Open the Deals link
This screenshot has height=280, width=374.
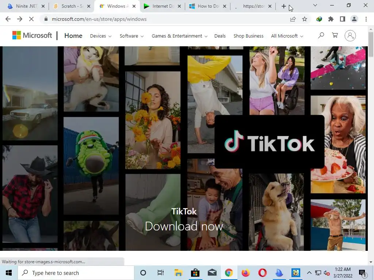(220, 36)
